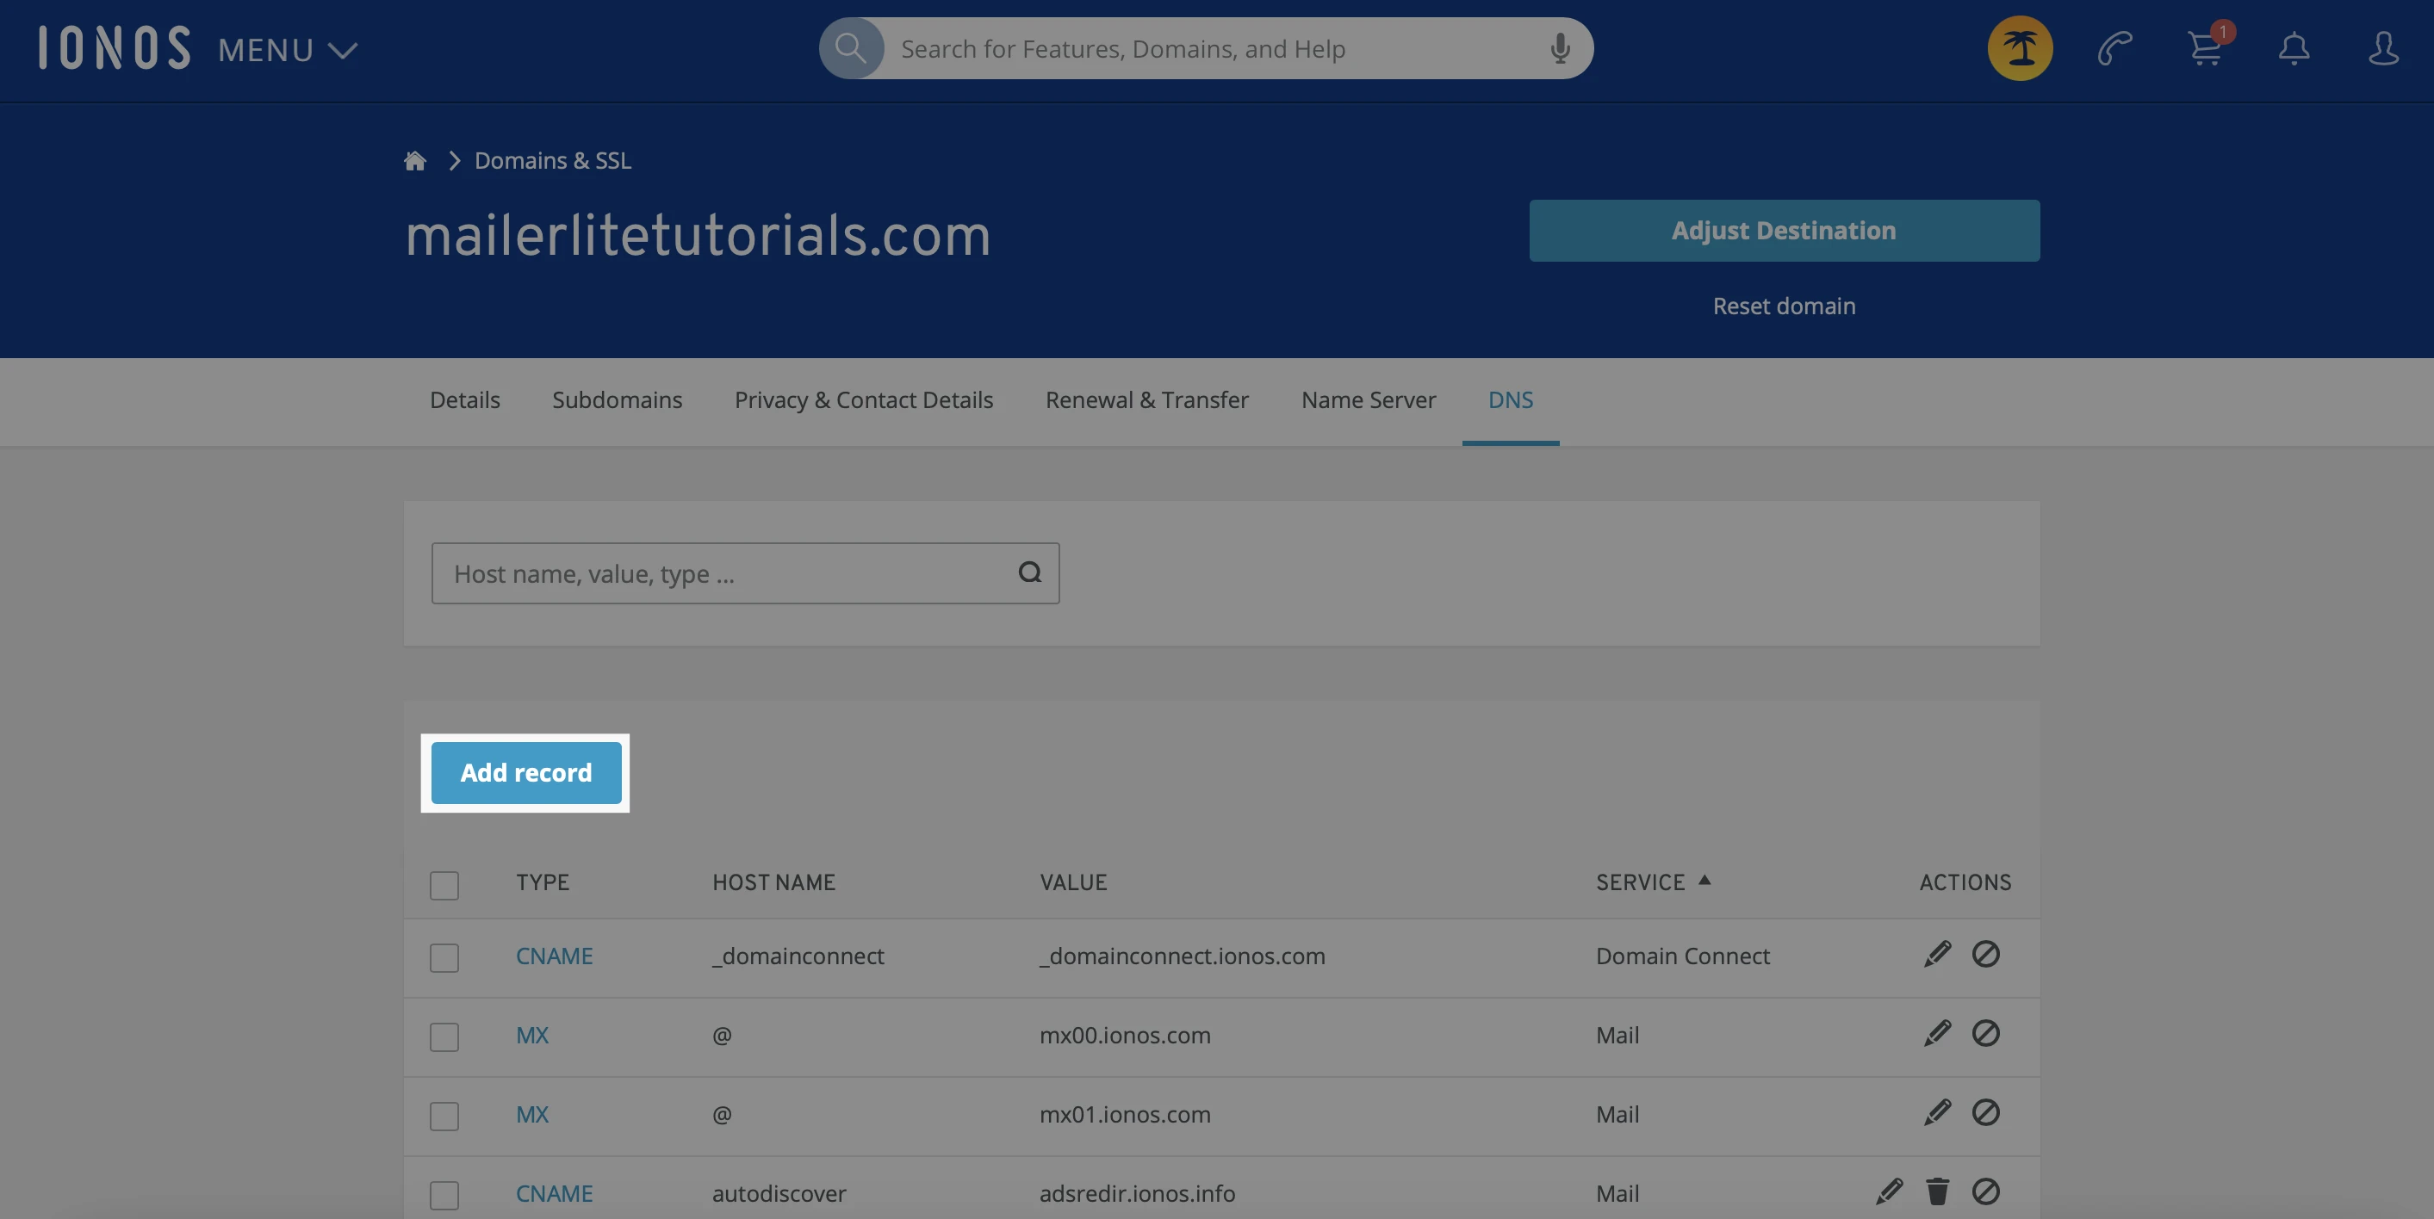2434x1219 pixels.
Task: Edit the _domainconnect CNAME record
Action: tap(1937, 955)
